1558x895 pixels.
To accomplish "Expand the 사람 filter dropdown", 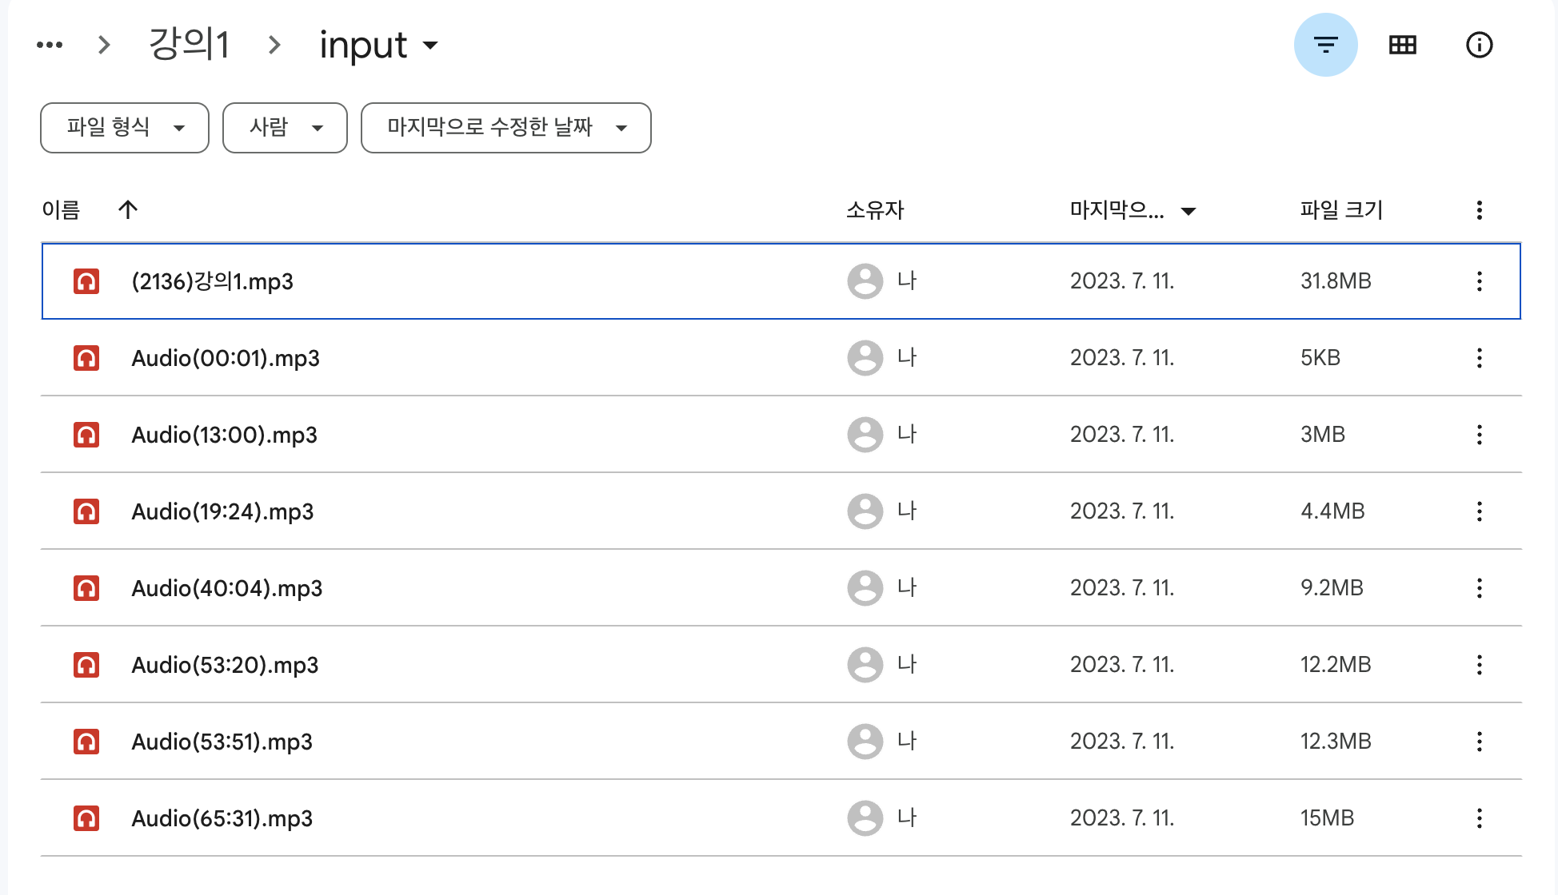I will pyautogui.click(x=285, y=128).
